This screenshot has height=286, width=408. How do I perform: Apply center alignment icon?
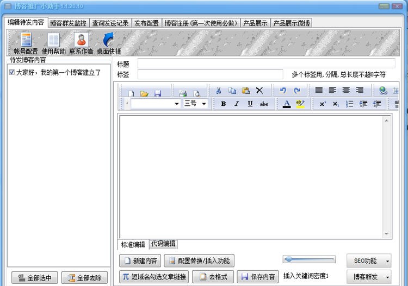click(x=346, y=90)
